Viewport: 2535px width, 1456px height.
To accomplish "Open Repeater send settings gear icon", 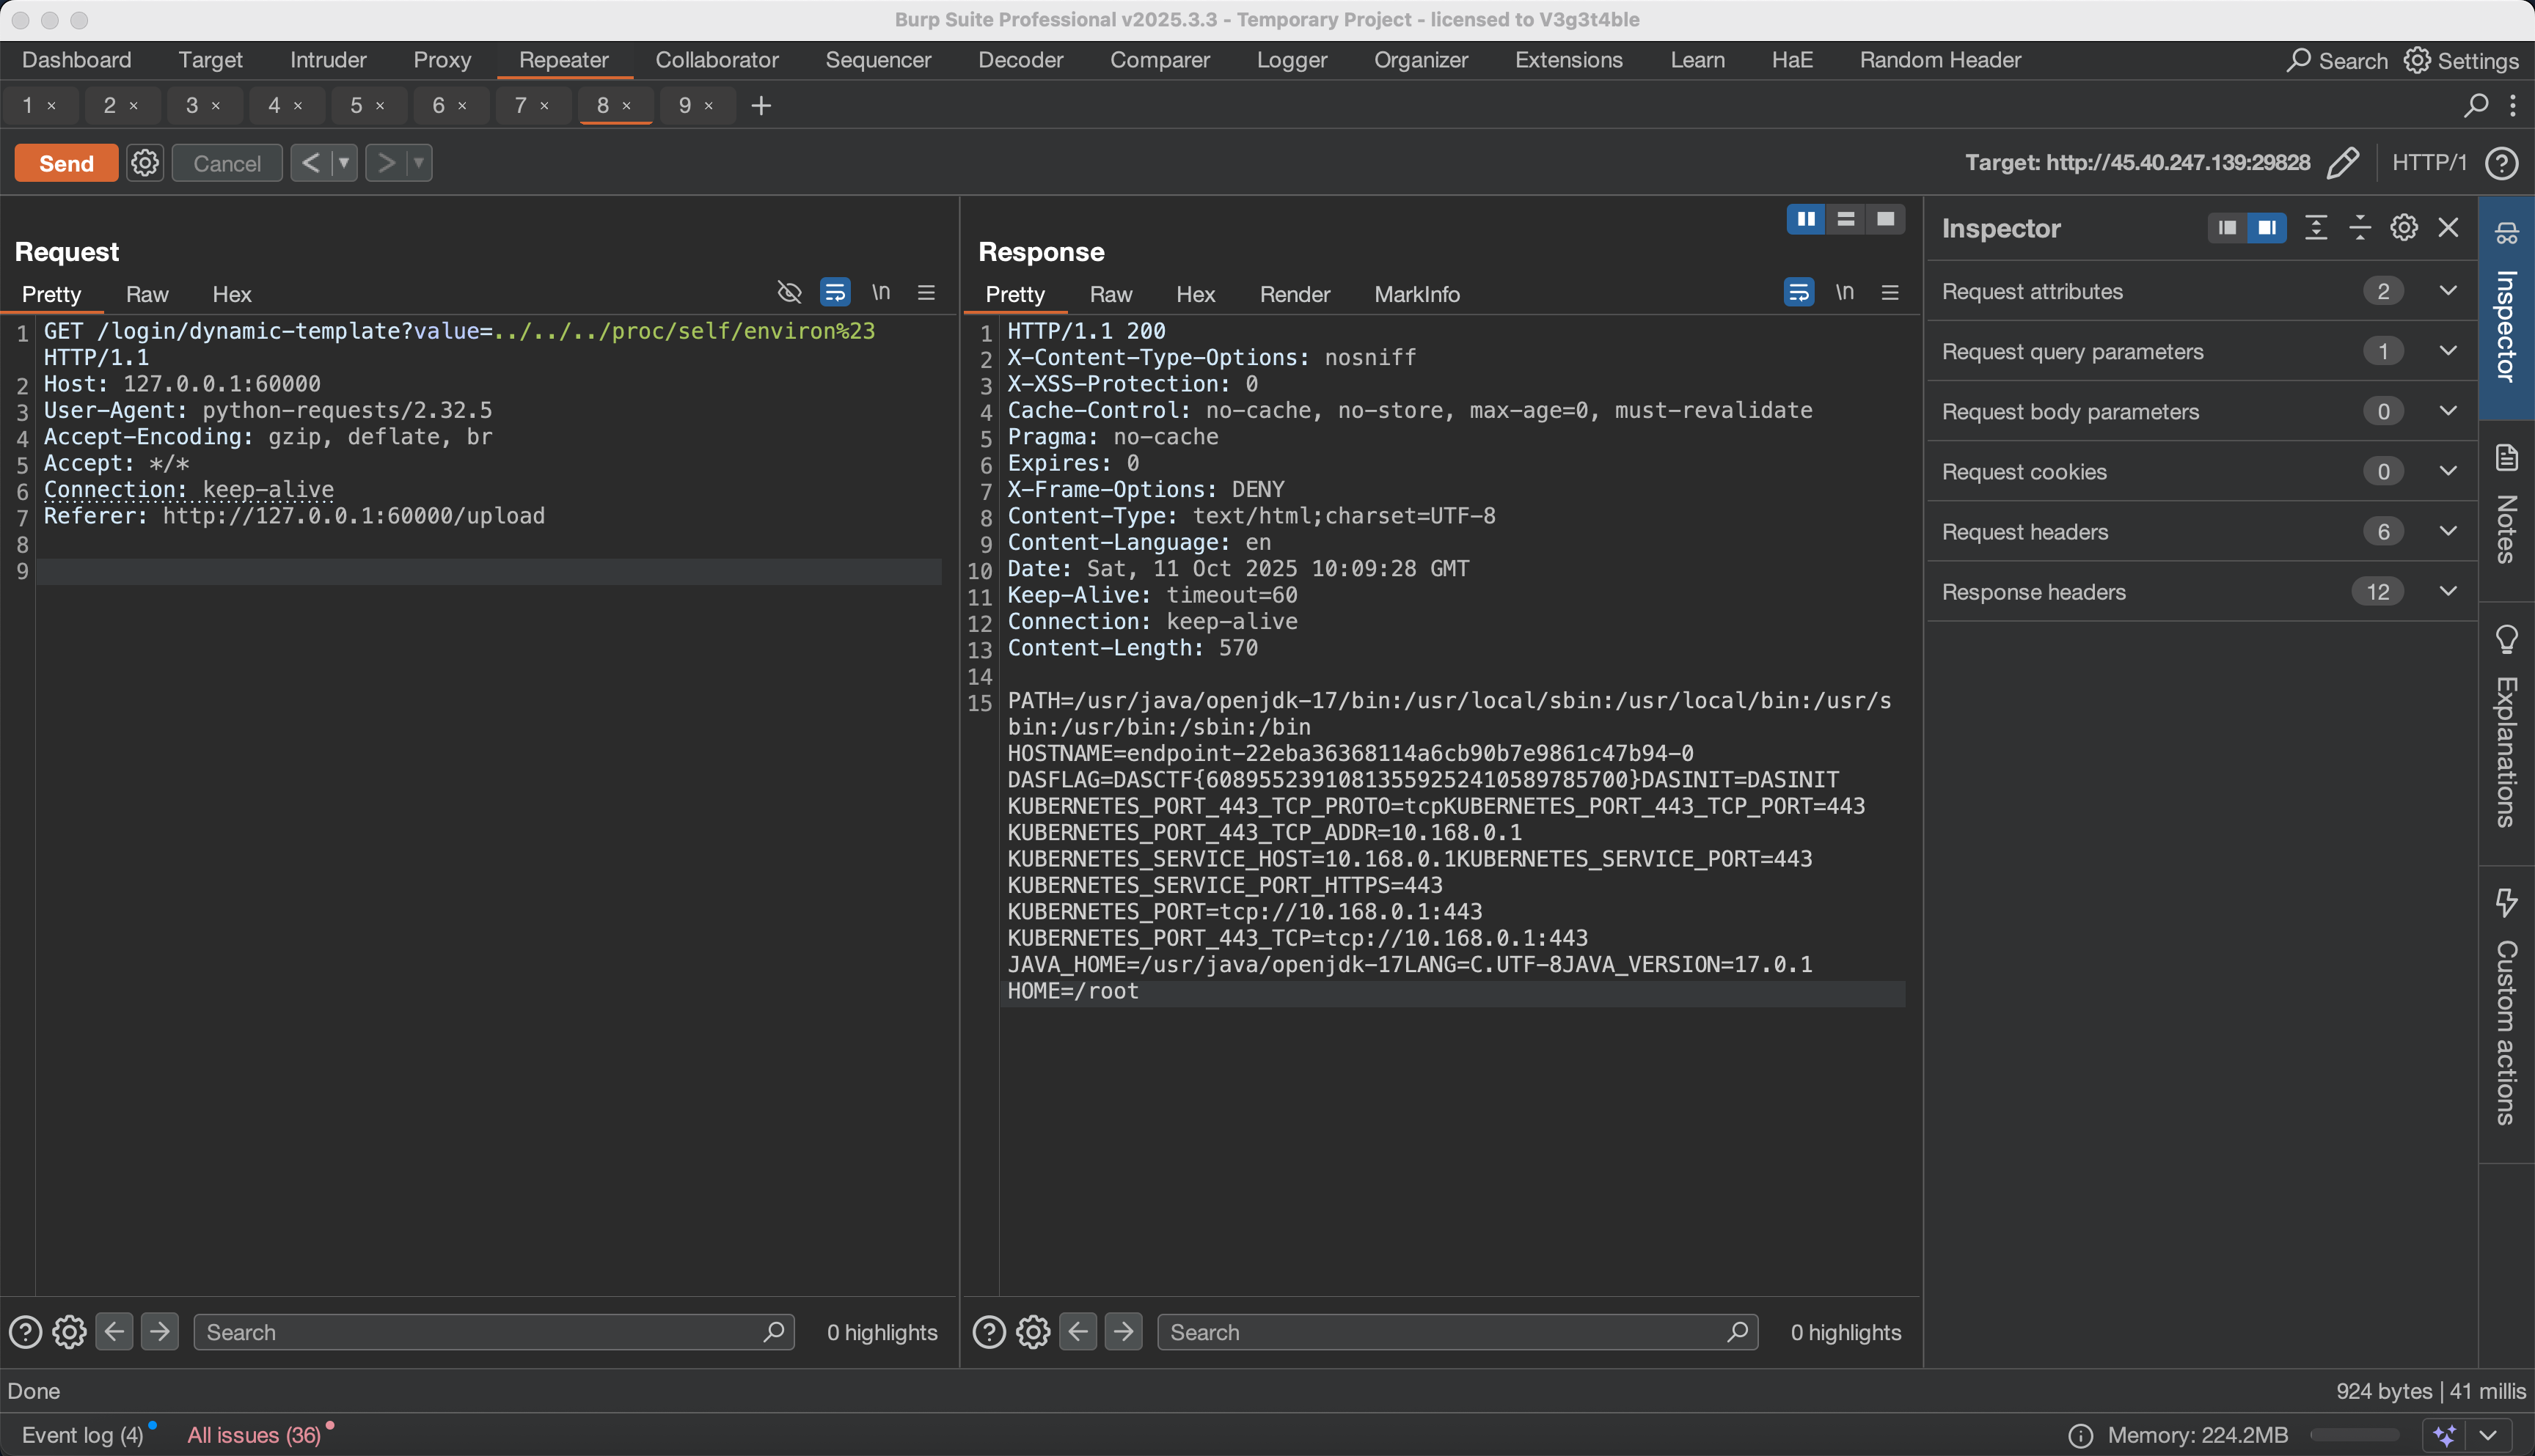I will (145, 163).
